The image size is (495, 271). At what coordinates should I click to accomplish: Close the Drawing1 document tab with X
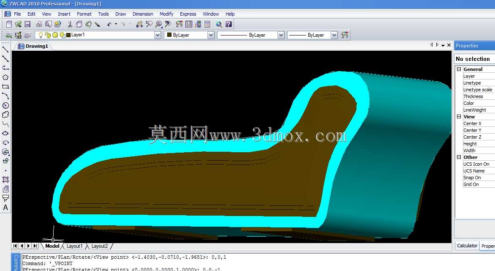449,45
